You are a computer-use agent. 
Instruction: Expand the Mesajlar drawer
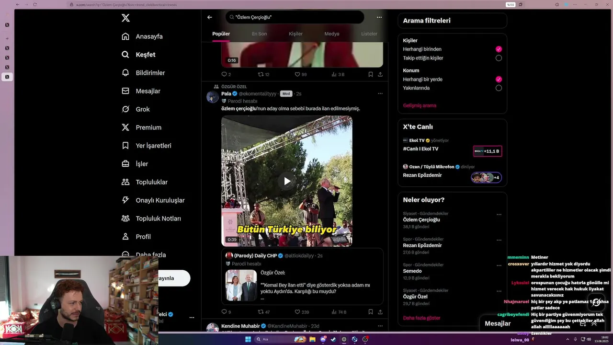[594, 323]
